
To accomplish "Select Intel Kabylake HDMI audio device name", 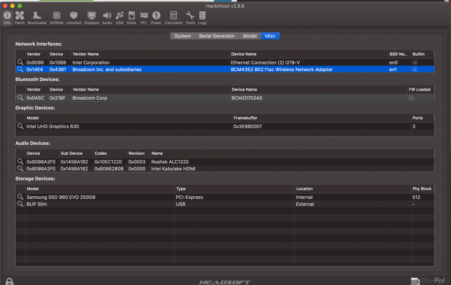I will point(173,169).
